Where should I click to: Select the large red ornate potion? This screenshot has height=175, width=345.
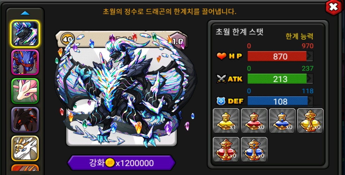coord(226,150)
